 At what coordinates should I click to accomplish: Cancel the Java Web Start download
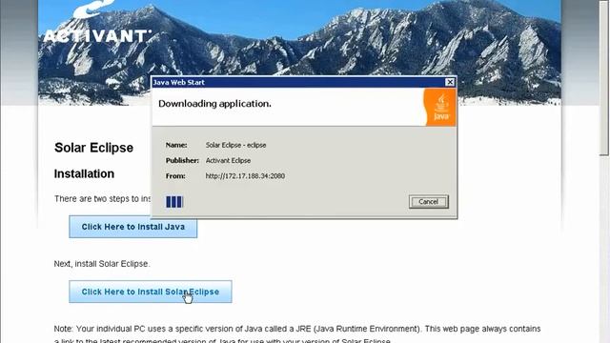click(428, 201)
